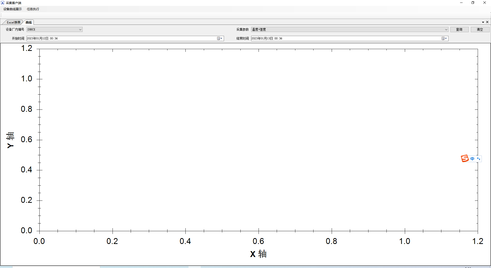Toggle Sogou punctuation mode icon

(478, 159)
